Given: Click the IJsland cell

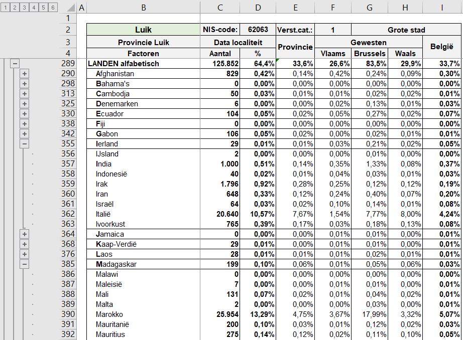Looking at the screenshot, I should tap(143, 154).
